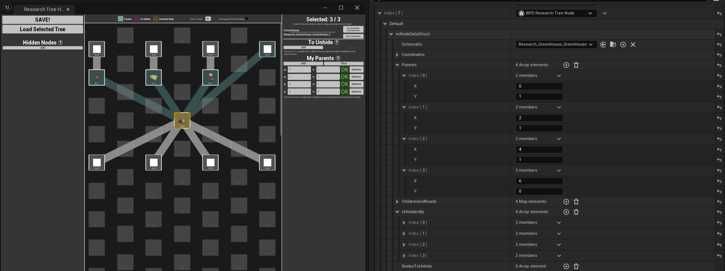Add element to Parents array
The height and width of the screenshot is (271, 725).
click(566, 65)
